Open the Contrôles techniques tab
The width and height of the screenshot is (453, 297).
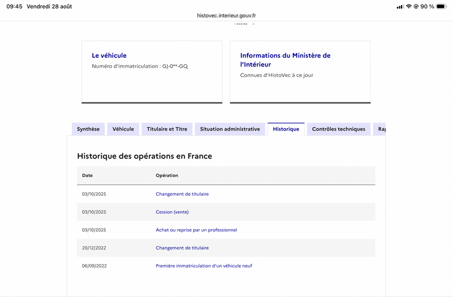339,129
